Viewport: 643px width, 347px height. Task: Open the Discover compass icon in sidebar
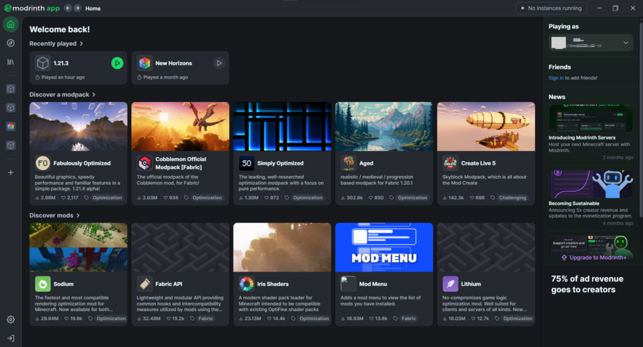pyautogui.click(x=11, y=43)
